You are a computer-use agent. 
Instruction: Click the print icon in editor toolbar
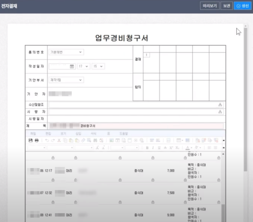coord(36,140)
